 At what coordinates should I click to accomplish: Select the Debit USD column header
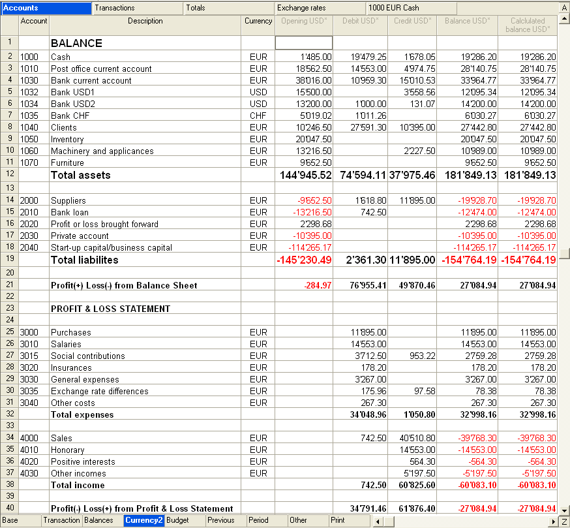click(x=360, y=25)
